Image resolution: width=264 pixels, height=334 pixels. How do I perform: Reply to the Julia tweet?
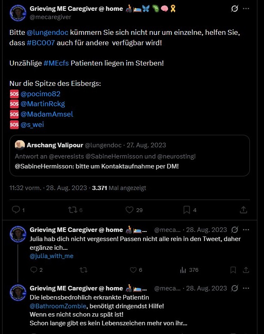34,270
